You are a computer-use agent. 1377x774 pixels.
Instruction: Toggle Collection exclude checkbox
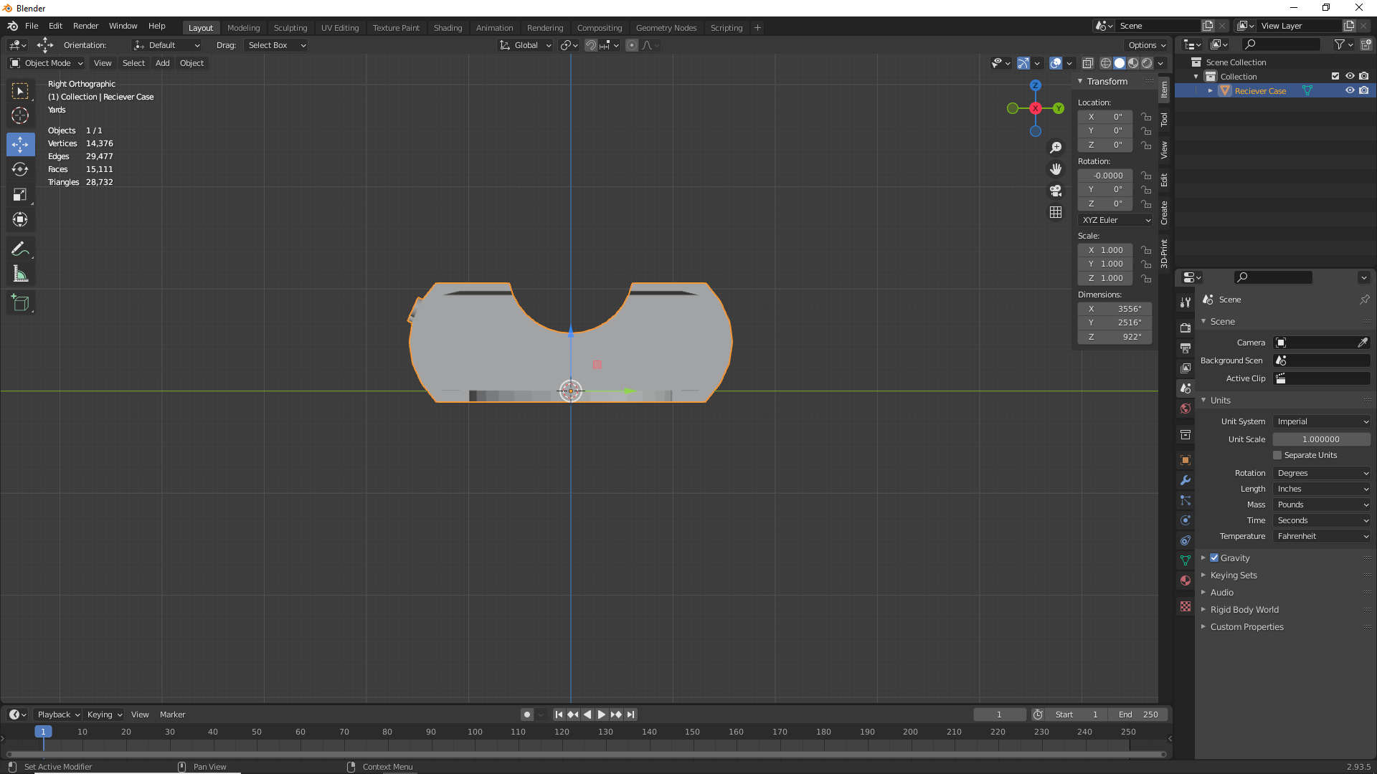[1335, 77]
